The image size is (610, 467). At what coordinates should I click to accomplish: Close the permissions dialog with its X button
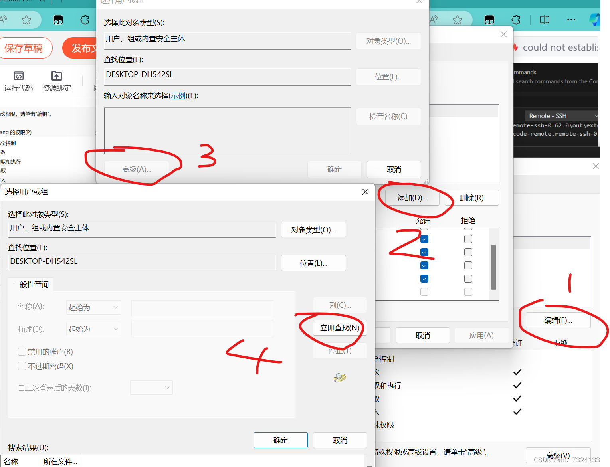click(504, 34)
